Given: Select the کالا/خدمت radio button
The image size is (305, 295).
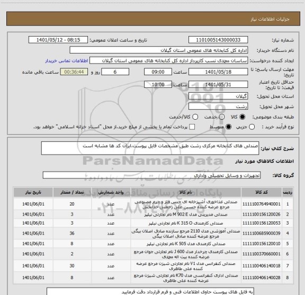Looking at the screenshot, I should pyautogui.click(x=195, y=117).
